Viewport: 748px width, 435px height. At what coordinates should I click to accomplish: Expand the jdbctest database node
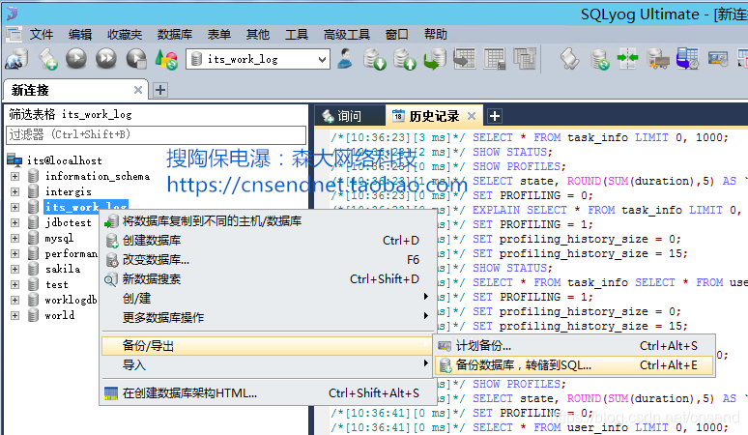[x=14, y=222]
